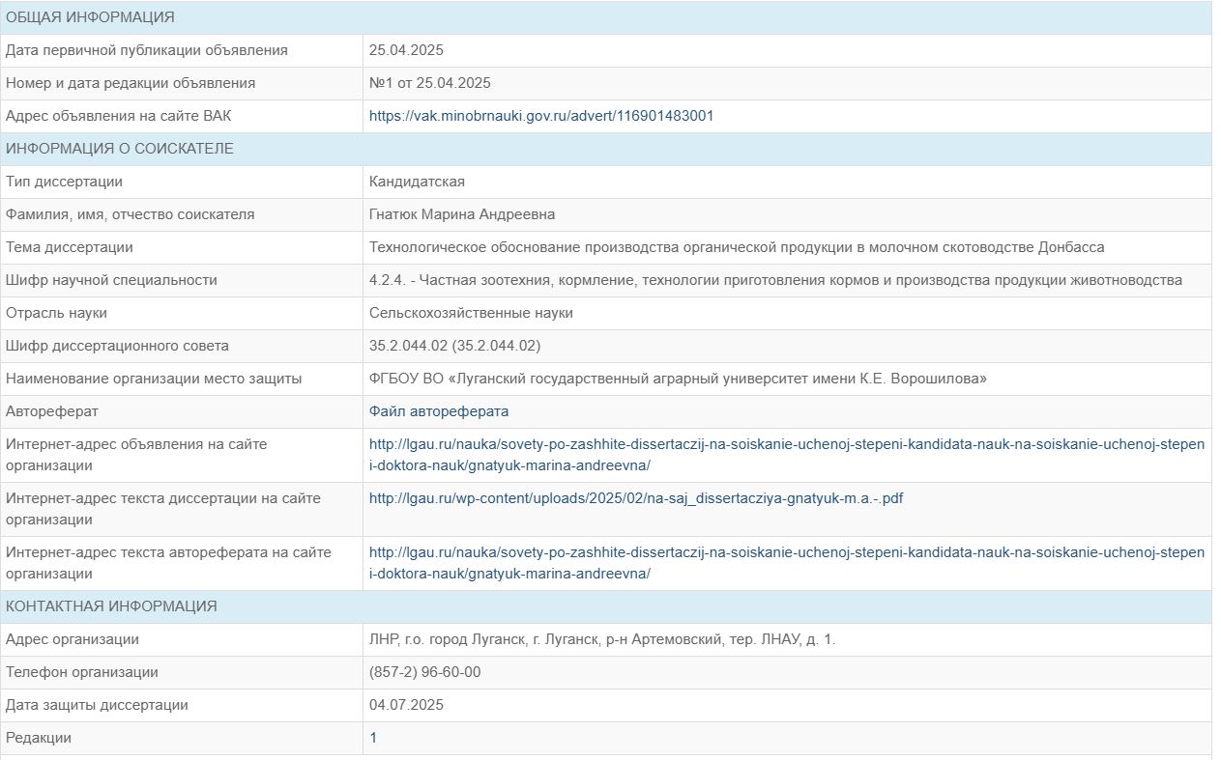Screen dimensions: 1221x760
Task: Open link beside Интернет-адрес текста автореферата на сайте организации
Action: (x=787, y=563)
